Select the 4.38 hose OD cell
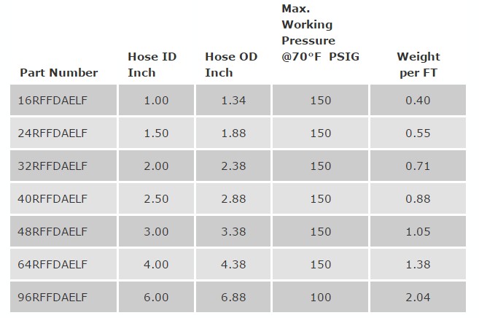The image size is (479, 318). click(x=233, y=264)
